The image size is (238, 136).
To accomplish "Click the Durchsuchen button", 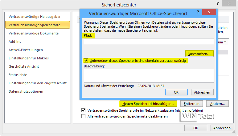I will (x=199, y=54).
